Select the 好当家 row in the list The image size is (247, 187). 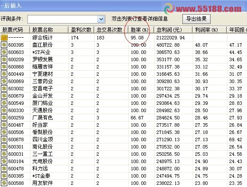123,125
